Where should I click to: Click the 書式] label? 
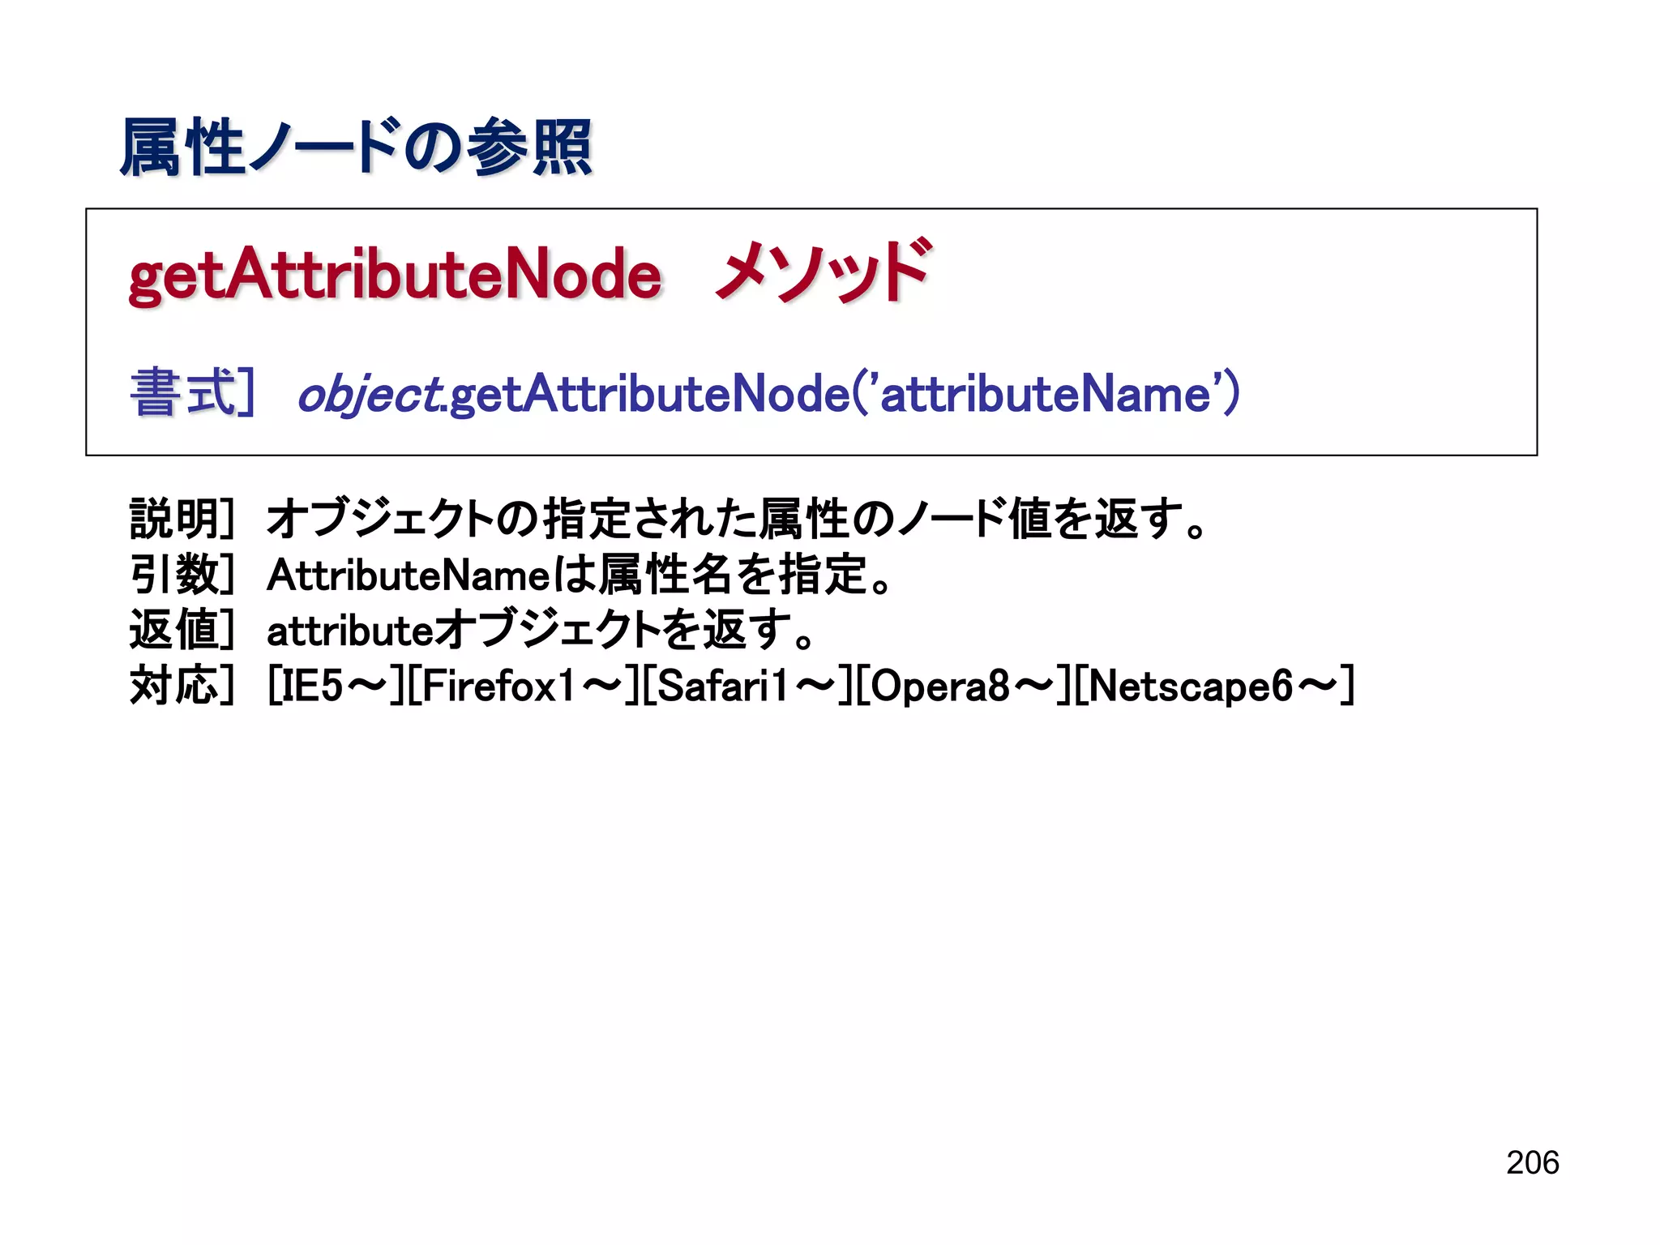(x=193, y=393)
